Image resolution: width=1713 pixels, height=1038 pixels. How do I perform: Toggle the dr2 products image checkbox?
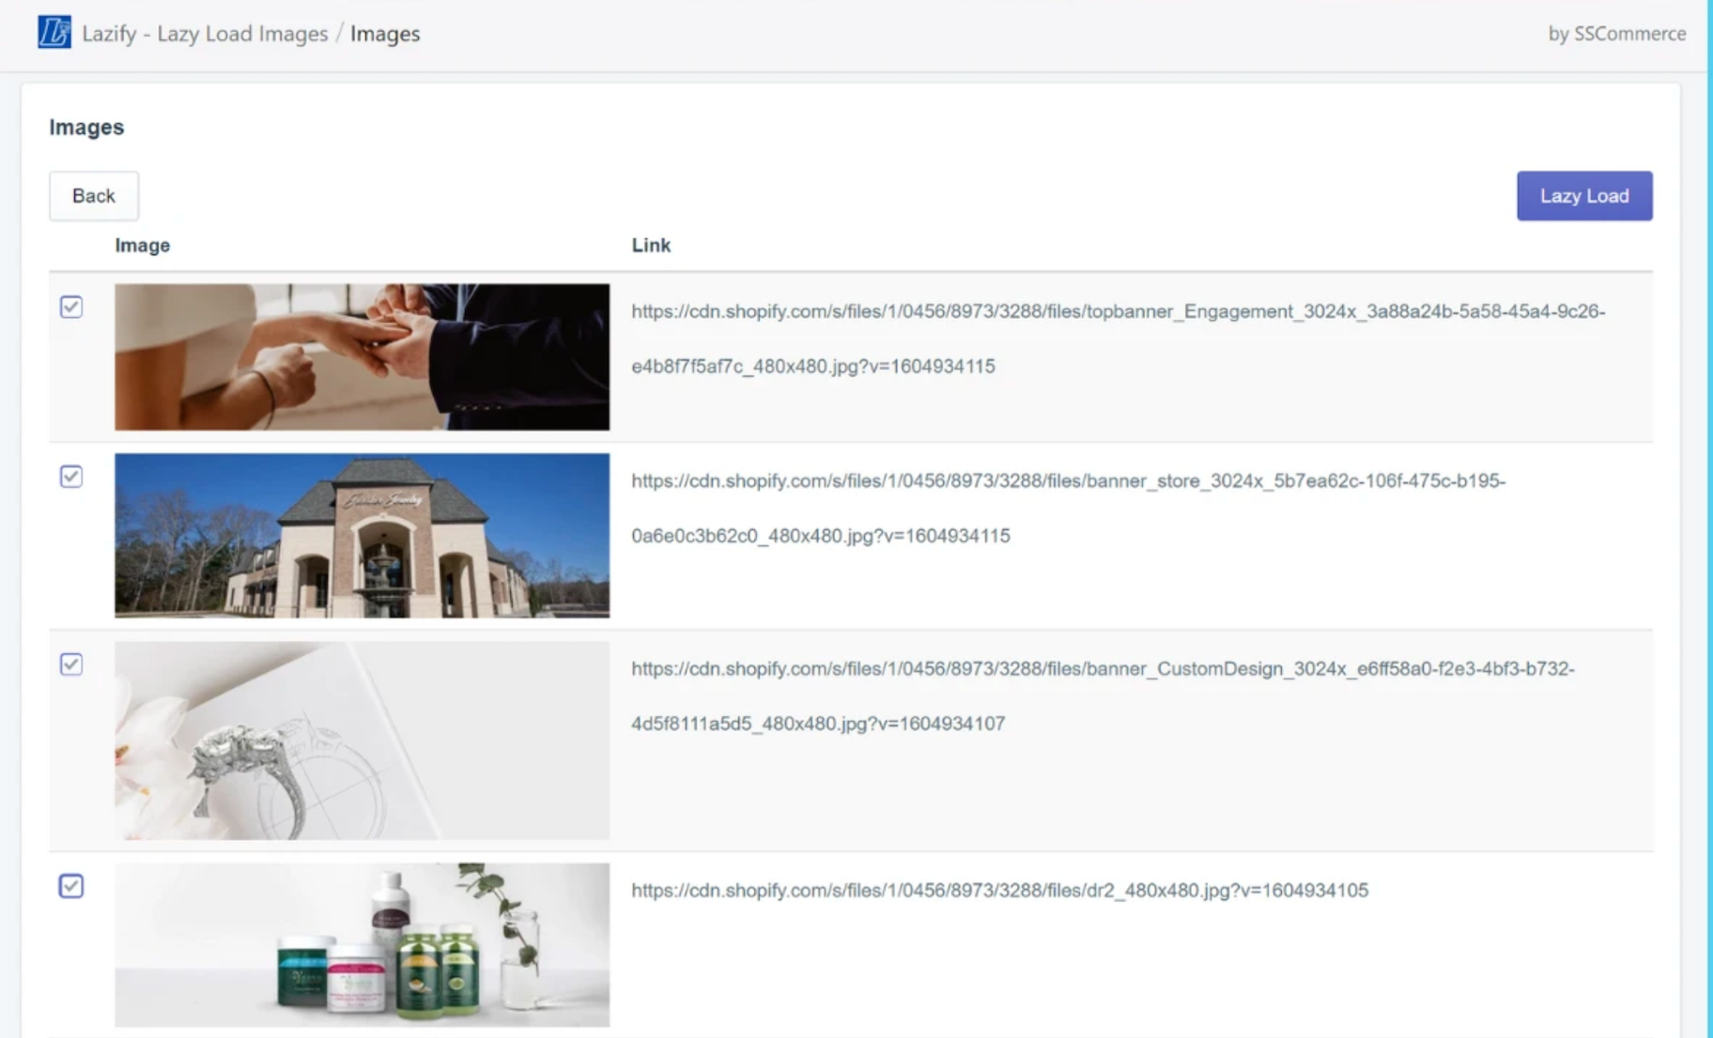(71, 886)
